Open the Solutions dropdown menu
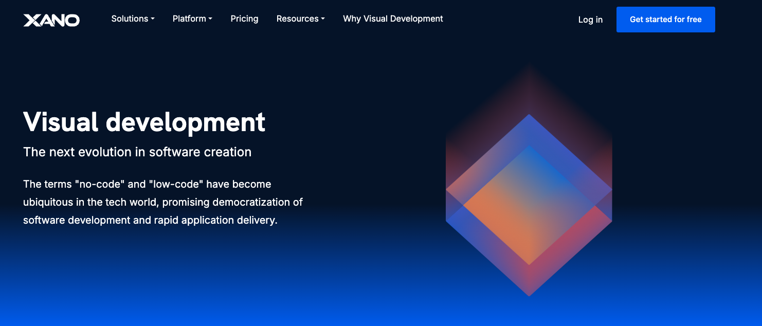The height and width of the screenshot is (326, 762). pos(133,19)
